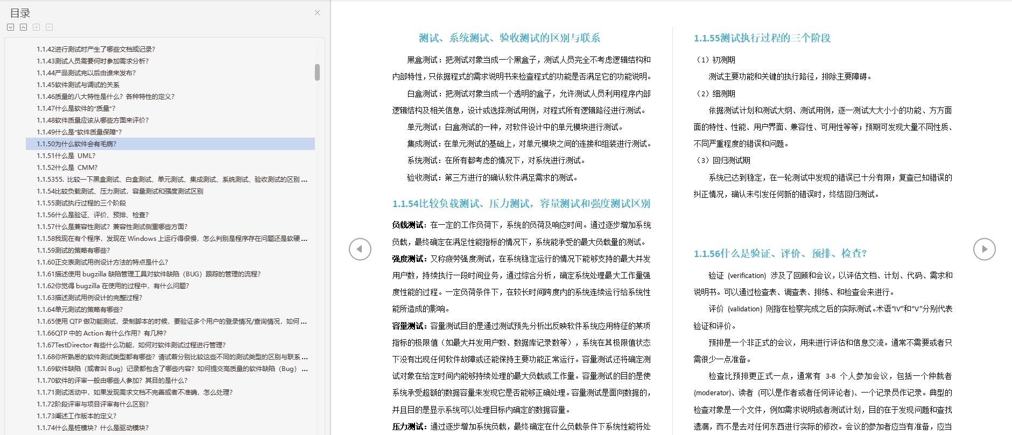
Task: Open outline entry 1.1.62你觉得 bugzilla 在使用的过程中
Action: pos(113,286)
